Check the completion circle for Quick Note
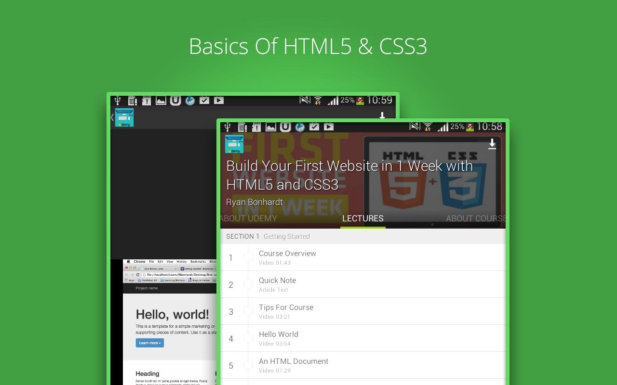 point(249,283)
